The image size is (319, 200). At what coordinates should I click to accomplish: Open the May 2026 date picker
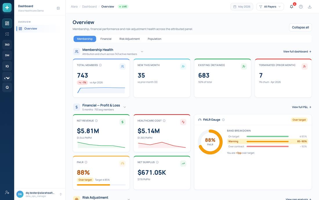[242, 7]
